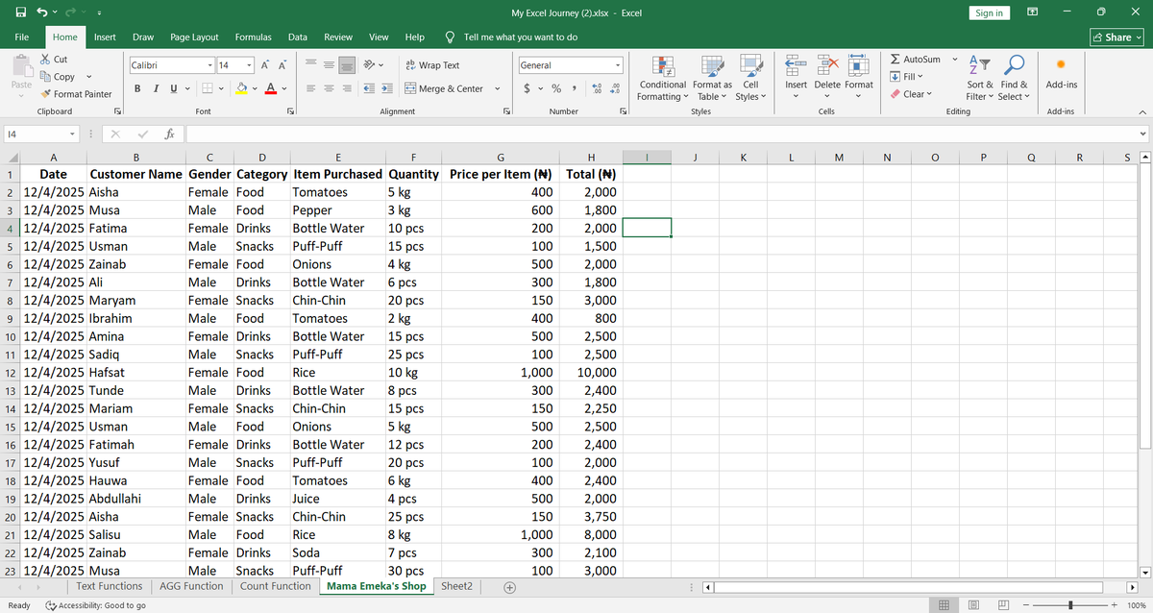Click the Copy icon

(x=46, y=77)
